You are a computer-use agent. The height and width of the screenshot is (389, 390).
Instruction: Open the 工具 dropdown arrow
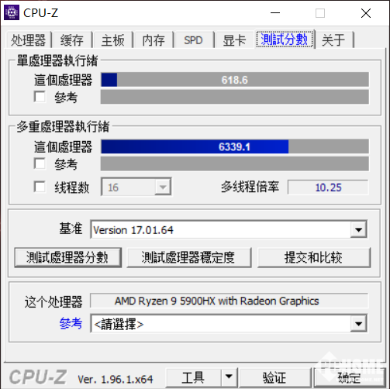[229, 377]
